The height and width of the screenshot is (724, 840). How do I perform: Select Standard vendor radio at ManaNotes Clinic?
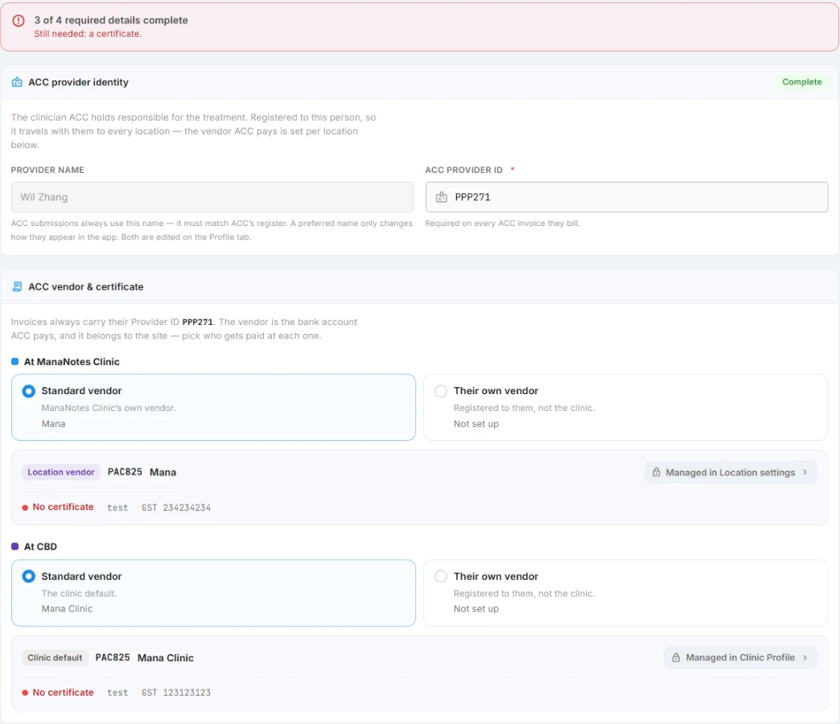pyautogui.click(x=29, y=391)
